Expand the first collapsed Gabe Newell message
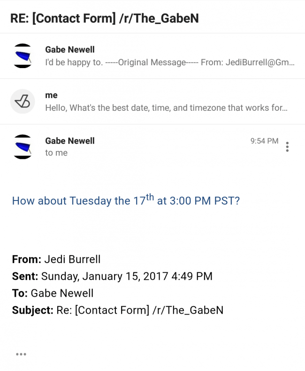The image size is (305, 371). (152, 56)
